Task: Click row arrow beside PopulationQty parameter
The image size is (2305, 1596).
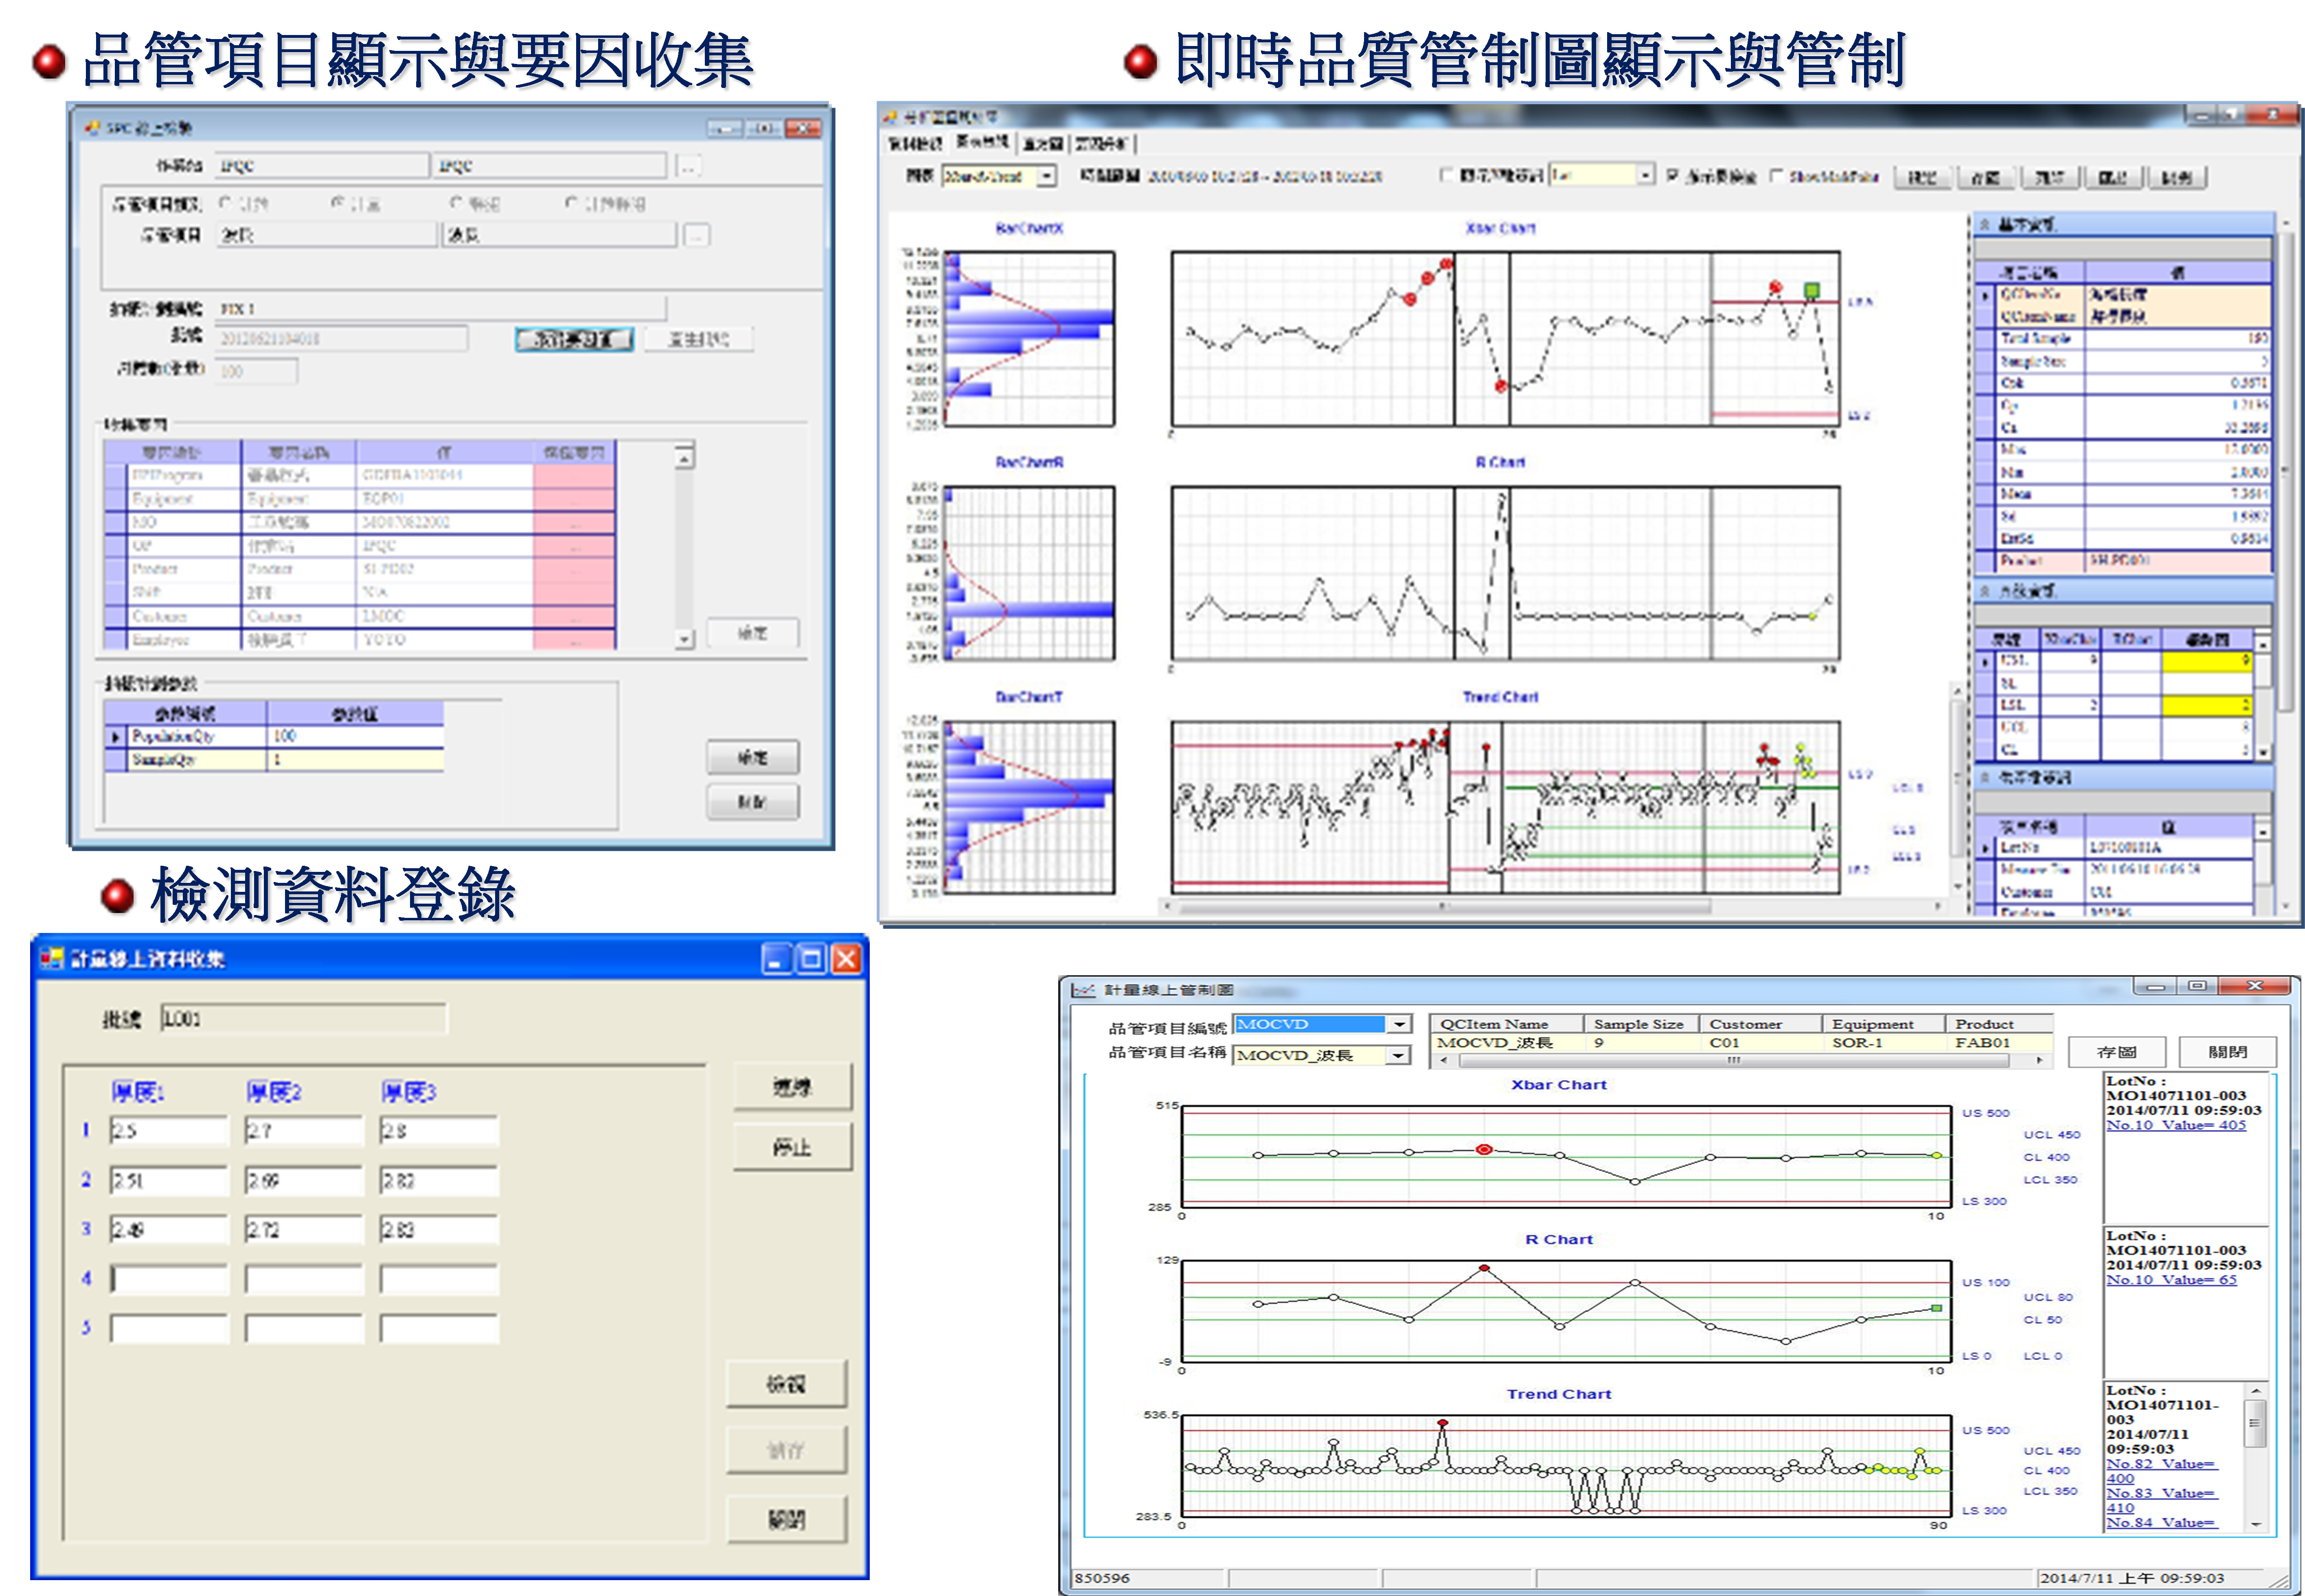Action: 116,737
